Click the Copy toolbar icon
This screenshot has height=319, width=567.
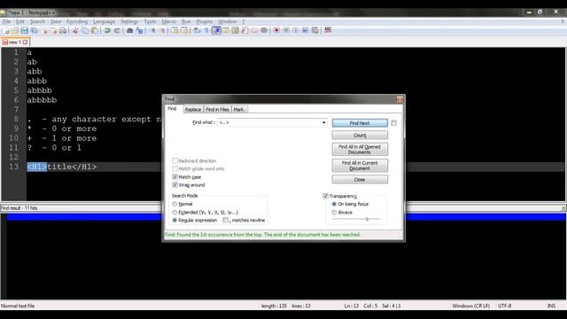coord(85,30)
